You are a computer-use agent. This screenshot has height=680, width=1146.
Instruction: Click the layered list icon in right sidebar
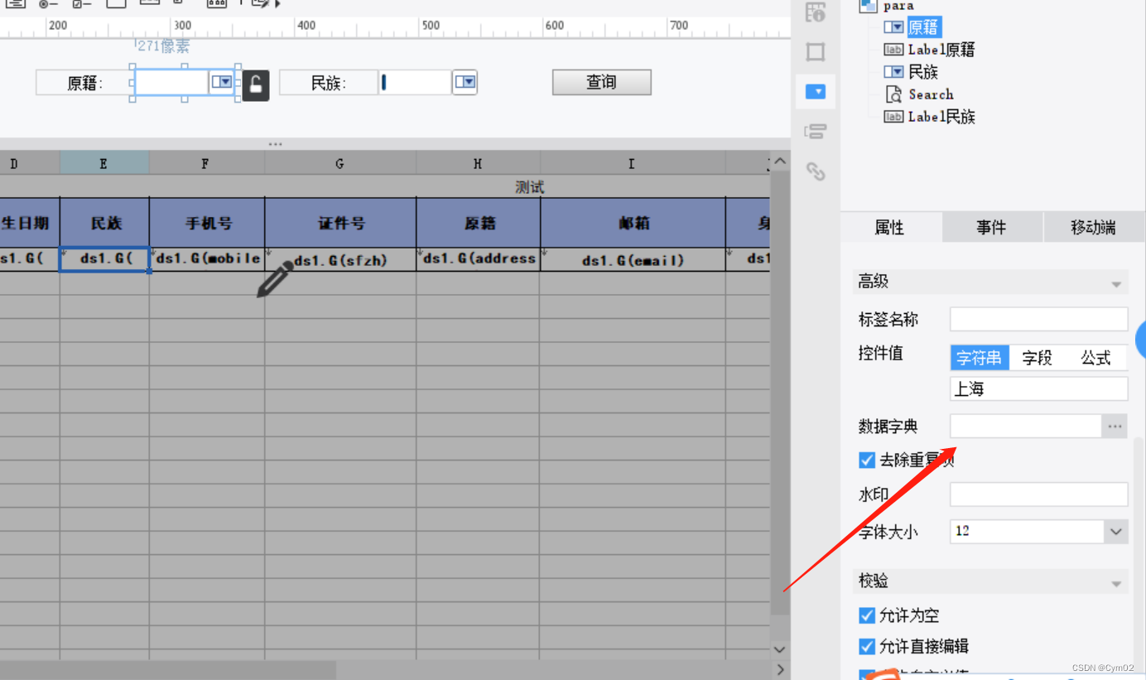click(x=816, y=131)
